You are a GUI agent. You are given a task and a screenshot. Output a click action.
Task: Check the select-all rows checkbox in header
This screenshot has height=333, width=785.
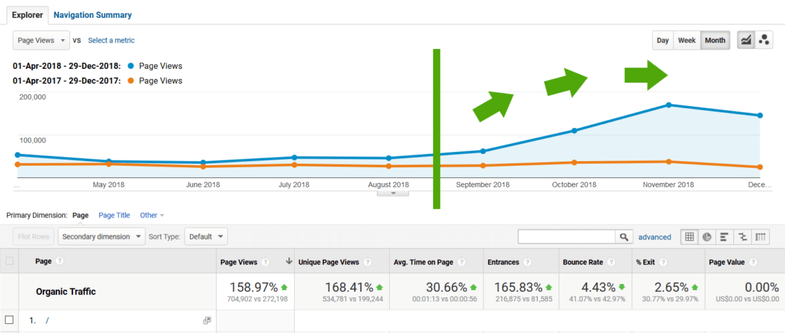[x=9, y=261]
